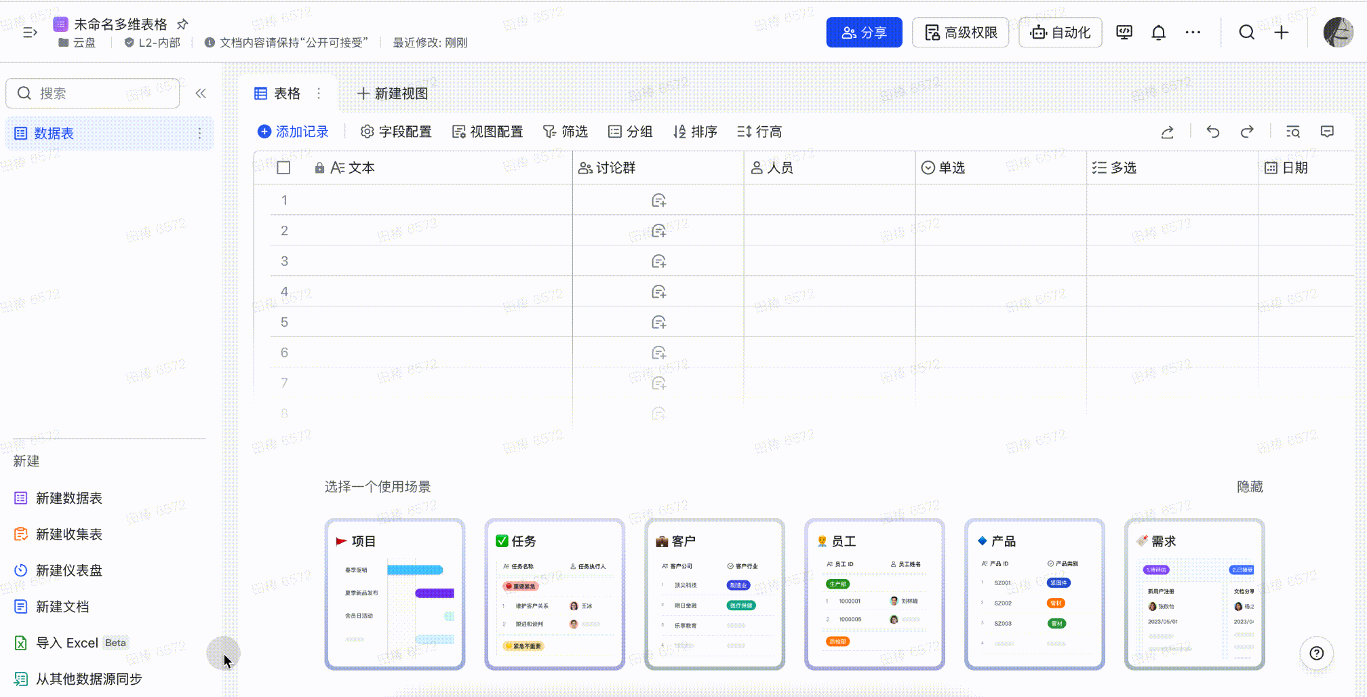Switch to the 表格 view tab

coord(278,94)
